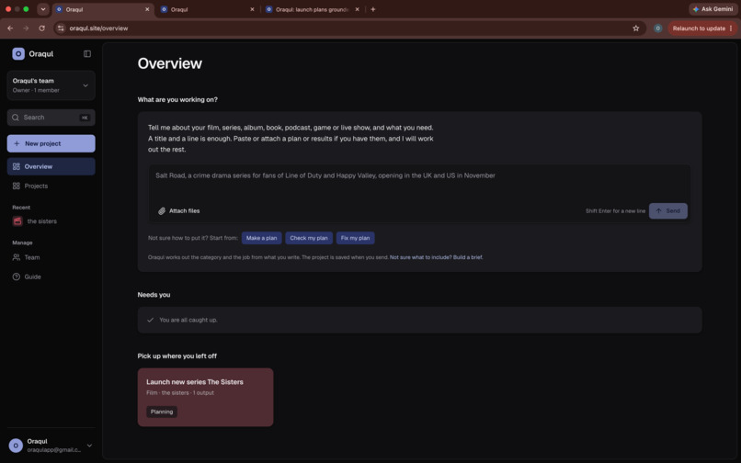Collapse the sidebar with the panel icon
741x463 pixels.
(x=87, y=54)
